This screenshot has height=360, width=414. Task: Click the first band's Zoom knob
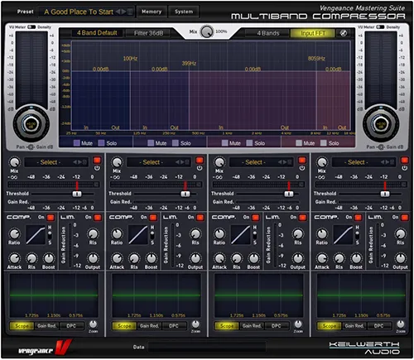[93, 324]
